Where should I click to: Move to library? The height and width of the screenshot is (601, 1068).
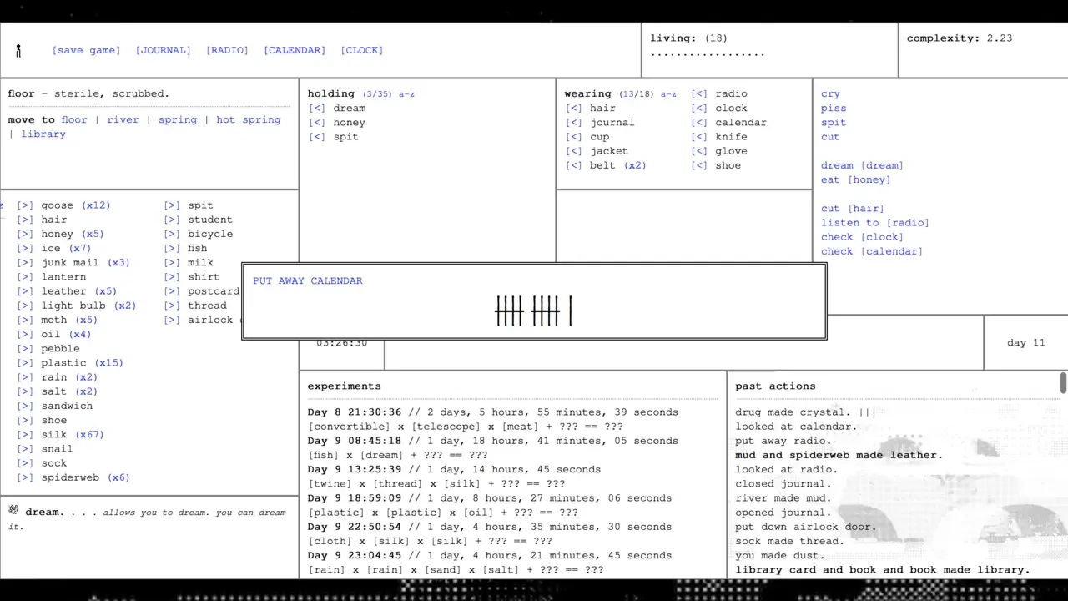point(43,134)
